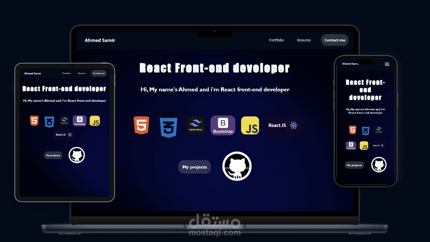430x242 pixels.
Task: Click JS icon on phone mockup
Action: click(x=364, y=146)
